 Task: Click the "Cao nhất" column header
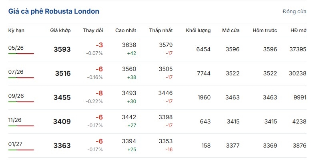coord(126,30)
